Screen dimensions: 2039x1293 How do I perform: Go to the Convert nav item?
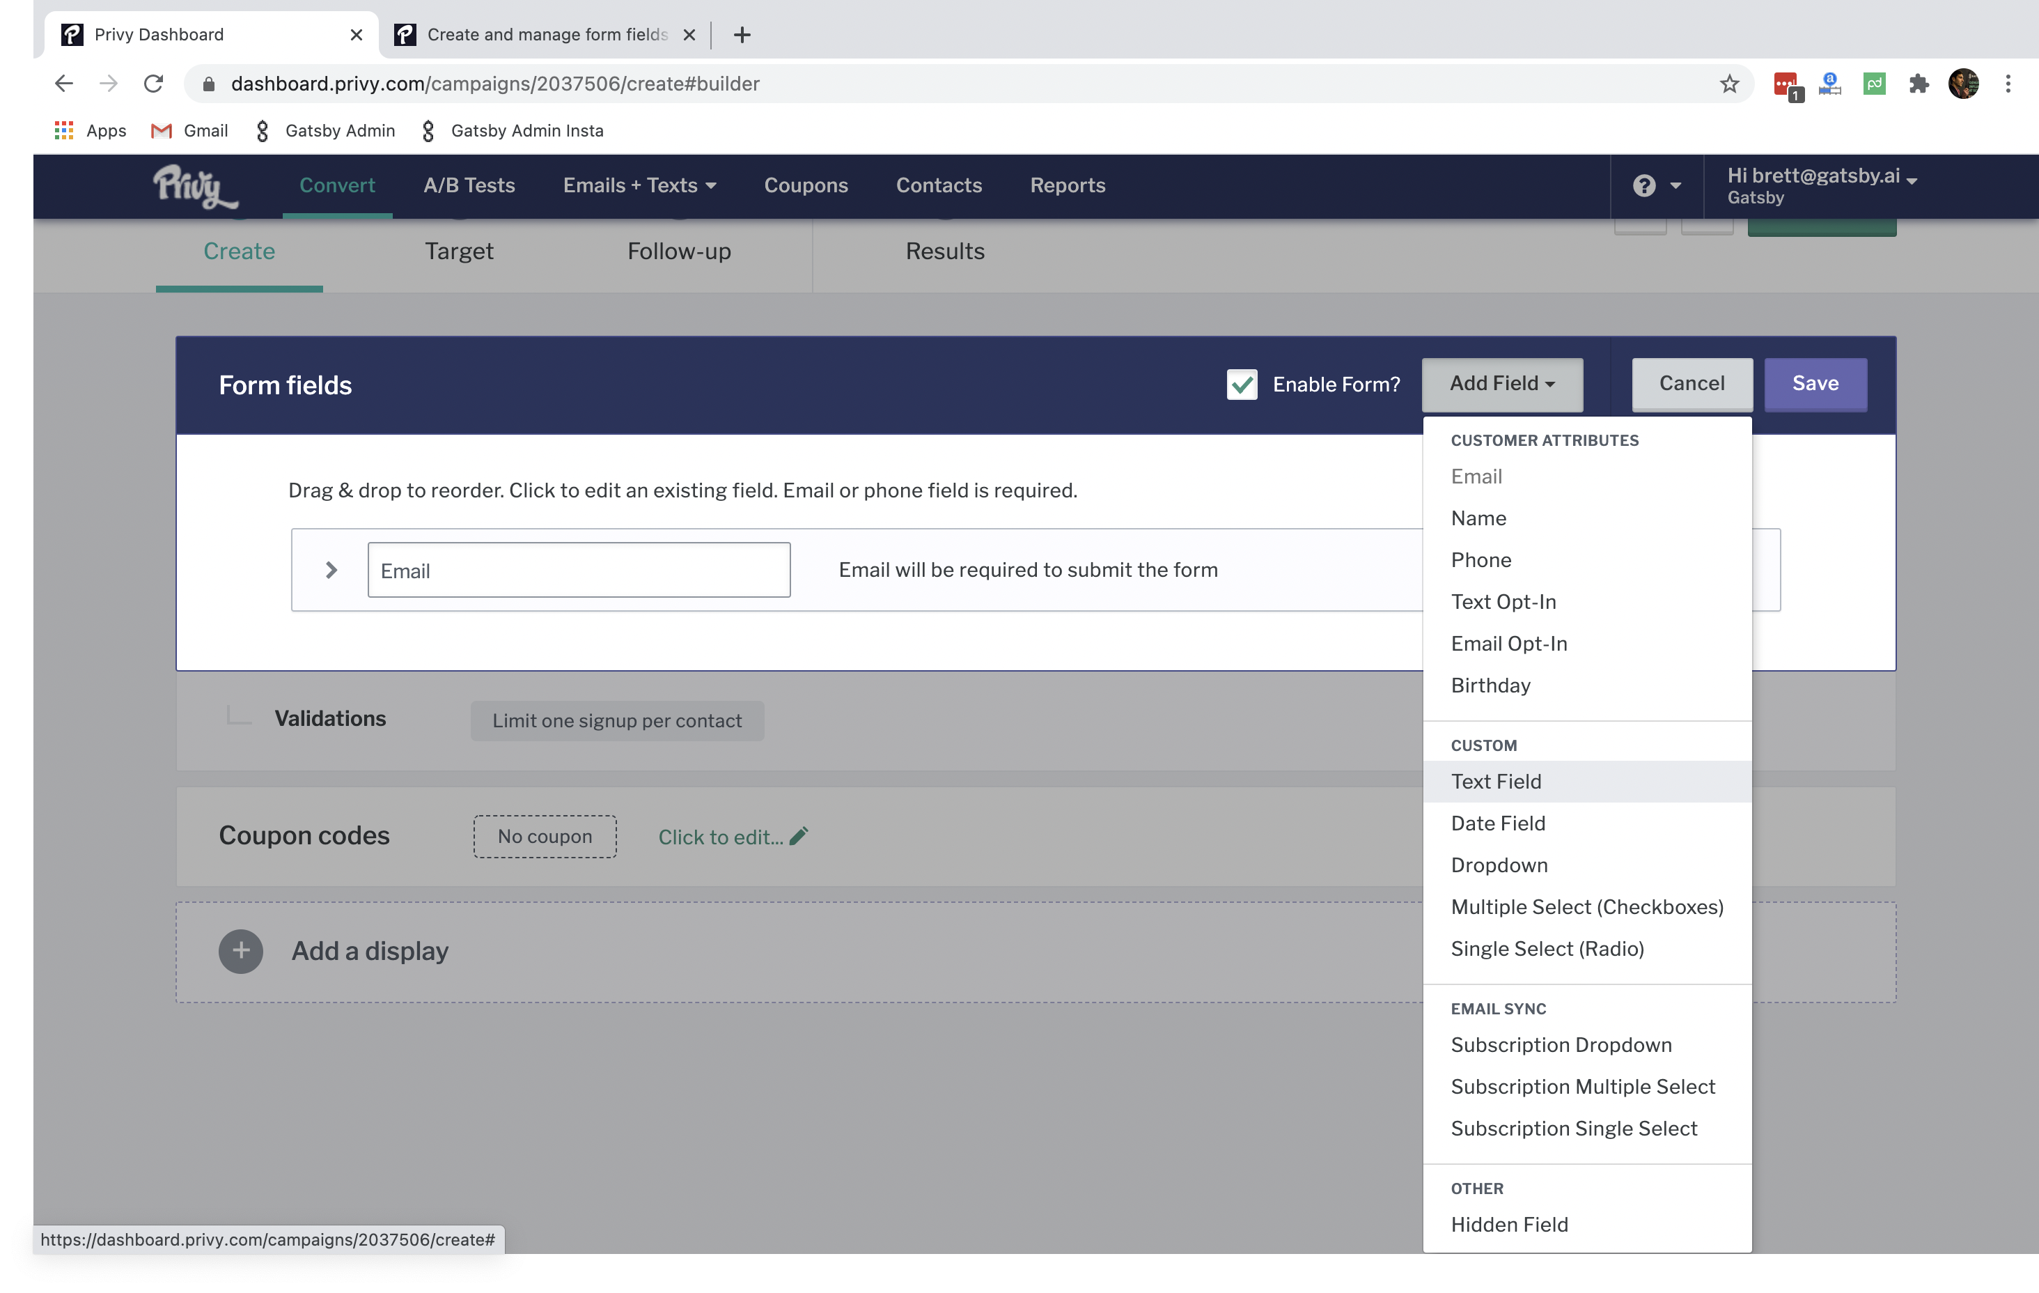pos(337,185)
